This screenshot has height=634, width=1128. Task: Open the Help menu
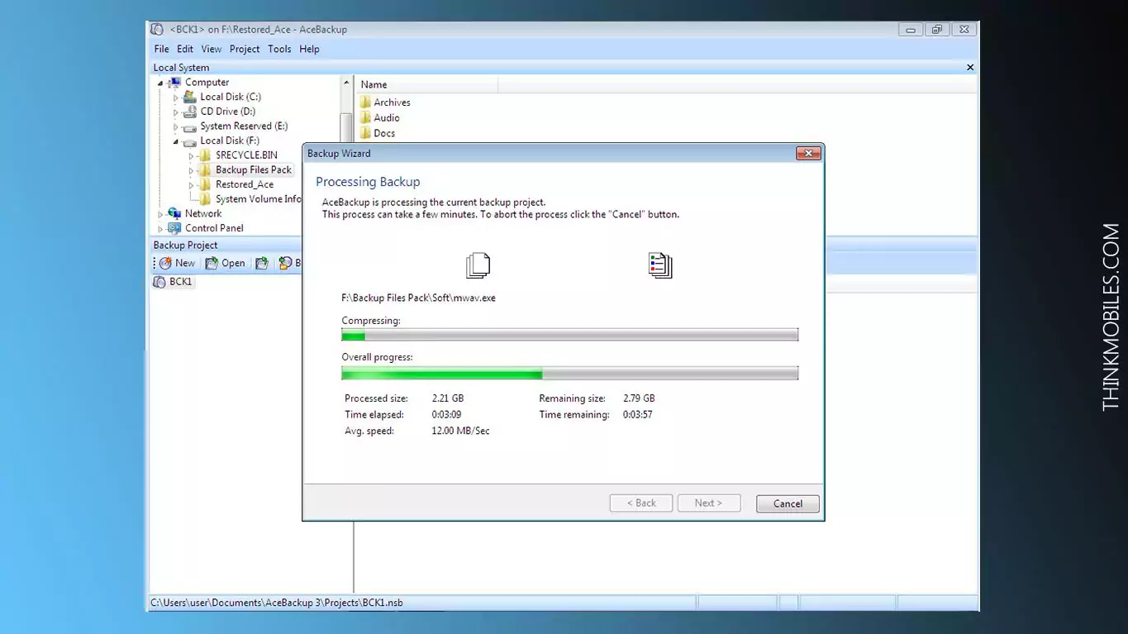click(x=309, y=49)
